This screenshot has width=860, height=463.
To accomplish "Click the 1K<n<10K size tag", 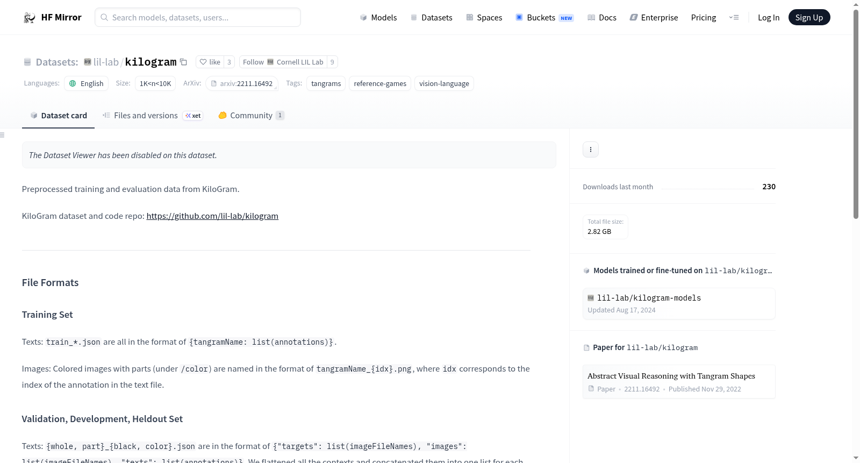I will [x=155, y=83].
